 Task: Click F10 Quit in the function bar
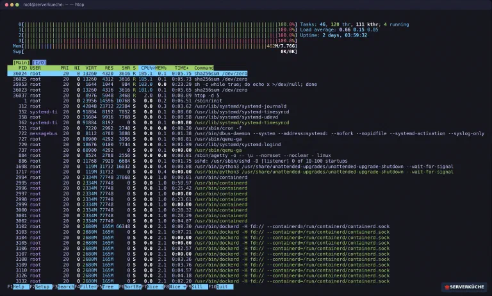[221, 286]
